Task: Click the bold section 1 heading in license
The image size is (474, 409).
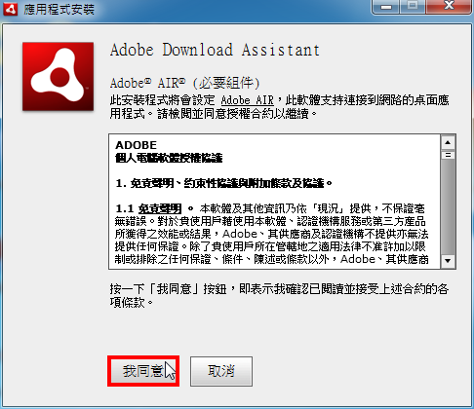Action: pos(224,183)
